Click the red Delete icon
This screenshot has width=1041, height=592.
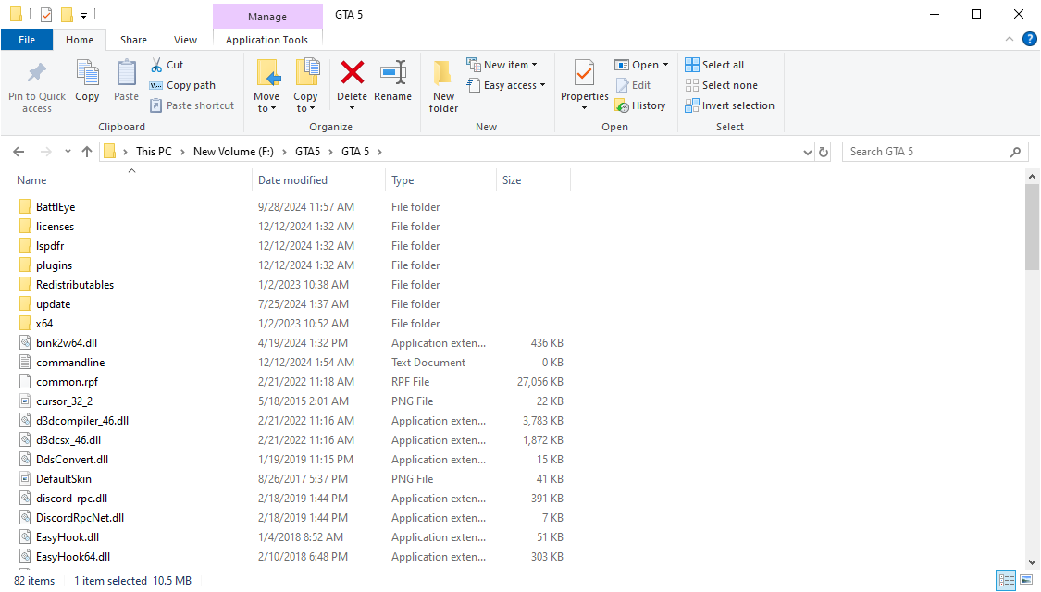[x=352, y=72]
